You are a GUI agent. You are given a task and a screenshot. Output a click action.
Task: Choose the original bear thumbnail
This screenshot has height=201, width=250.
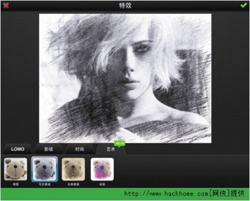point(16,169)
